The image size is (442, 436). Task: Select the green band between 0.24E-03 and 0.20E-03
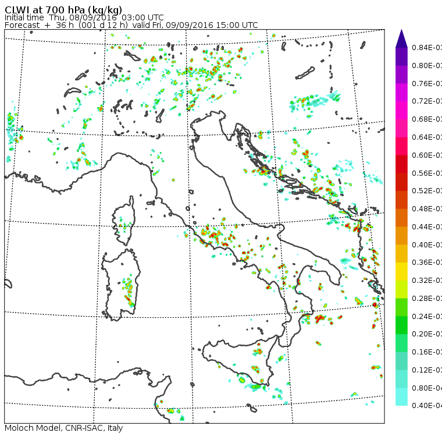(x=401, y=325)
